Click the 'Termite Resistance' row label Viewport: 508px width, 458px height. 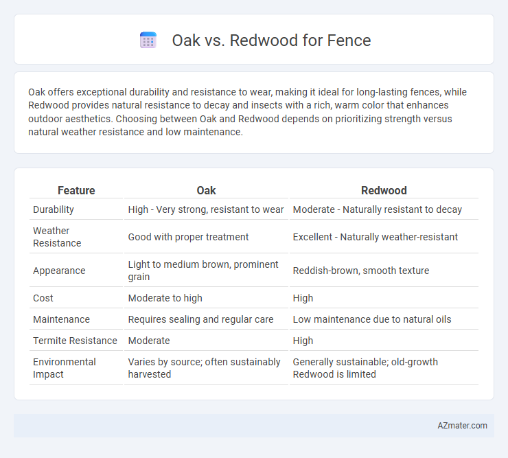click(76, 341)
